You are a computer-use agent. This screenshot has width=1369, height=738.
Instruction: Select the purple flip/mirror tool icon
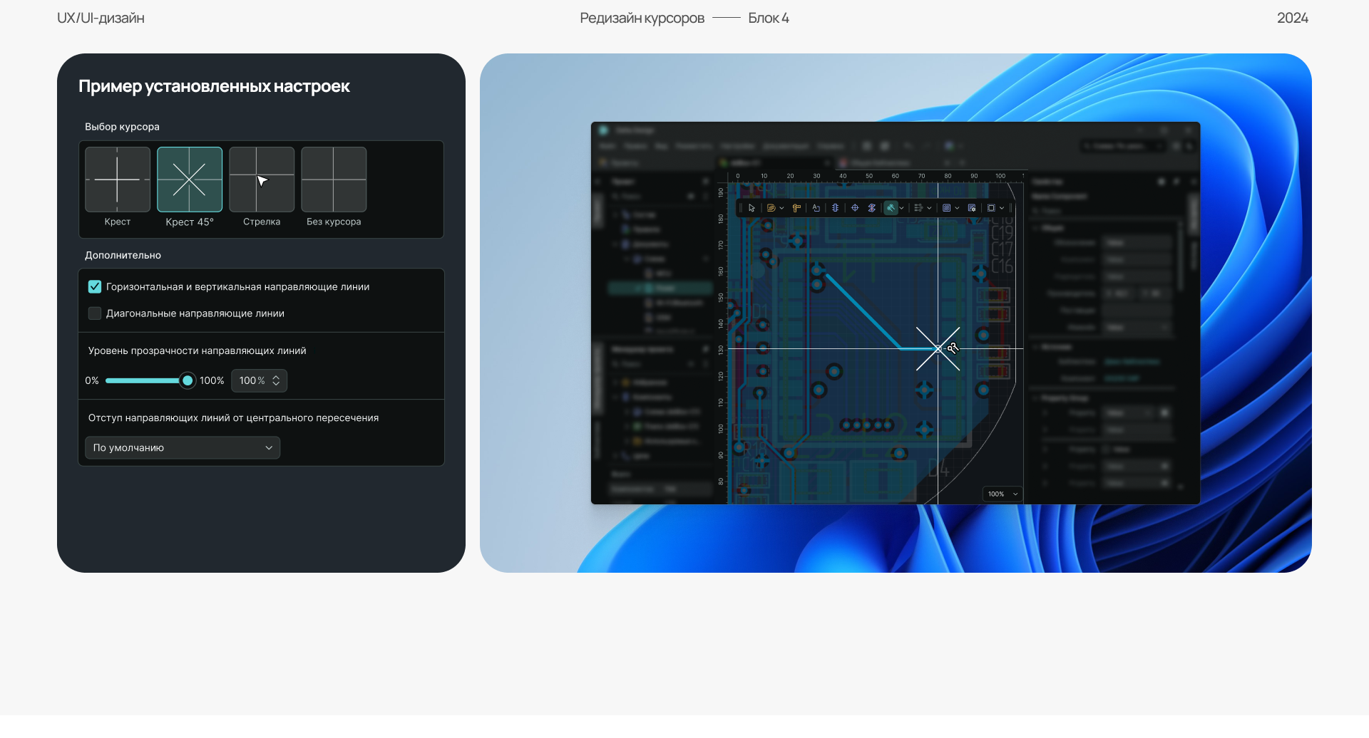[x=872, y=208]
